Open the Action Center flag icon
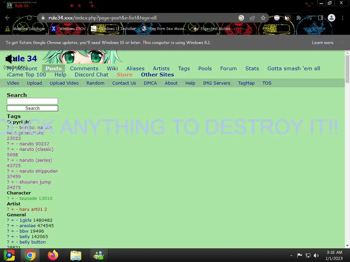Image resolution: width=350 pixels, height=262 pixels. 299,255
